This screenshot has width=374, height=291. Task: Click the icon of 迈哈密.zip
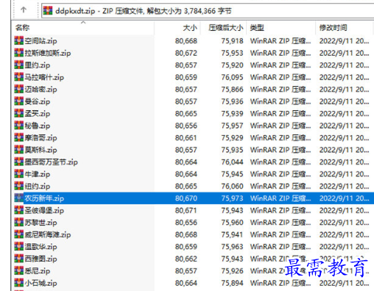point(19,89)
